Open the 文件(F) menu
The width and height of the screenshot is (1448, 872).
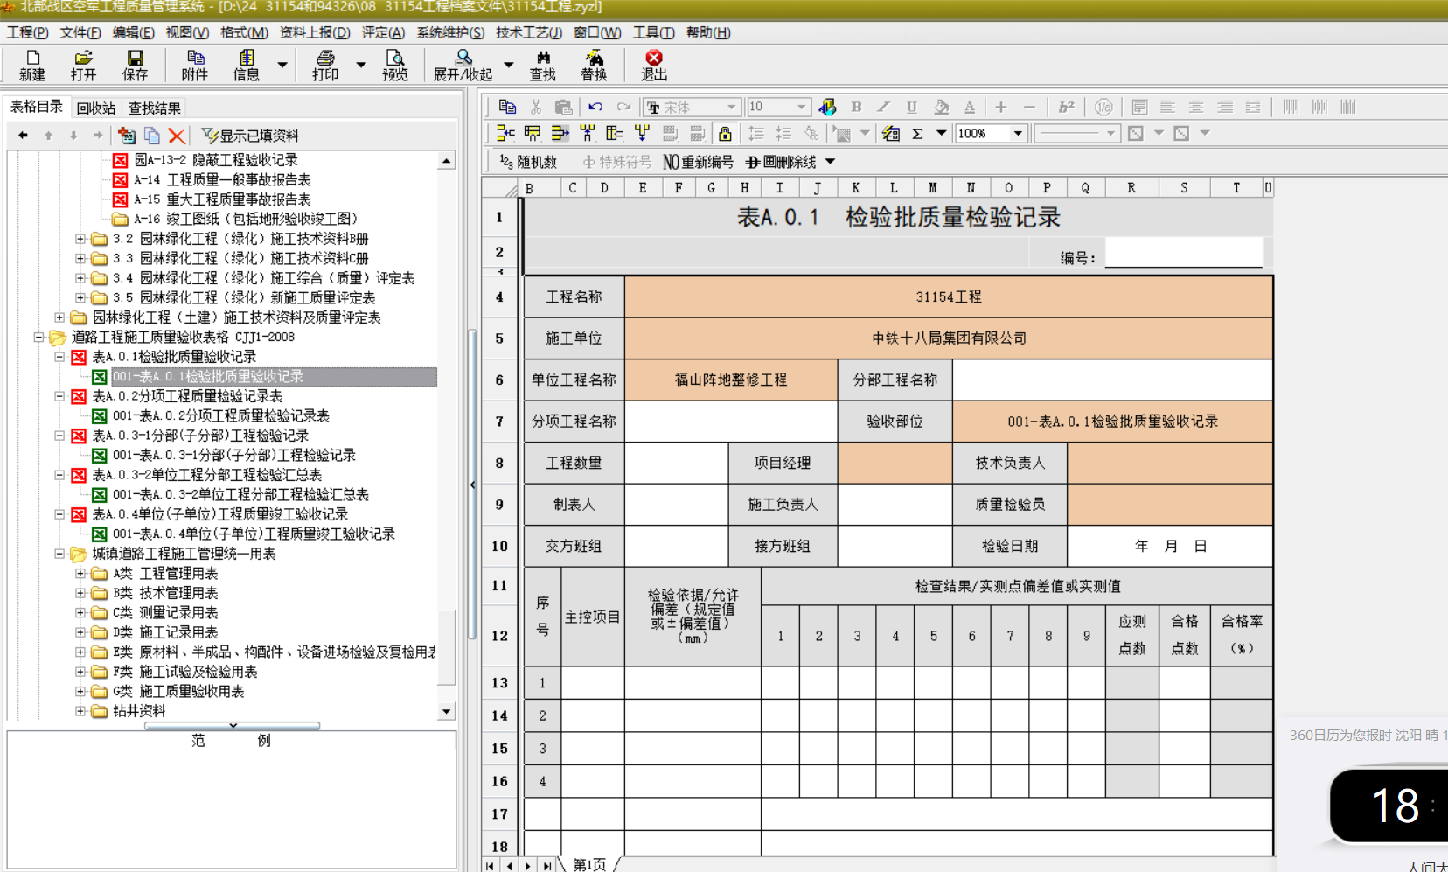tap(80, 32)
